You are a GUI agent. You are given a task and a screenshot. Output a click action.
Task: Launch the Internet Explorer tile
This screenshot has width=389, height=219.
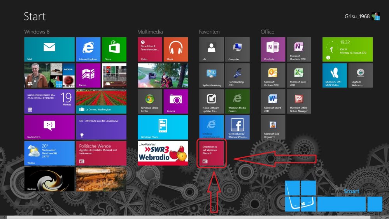point(88,50)
